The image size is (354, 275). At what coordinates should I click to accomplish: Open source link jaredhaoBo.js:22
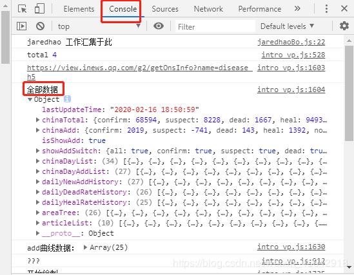(291, 42)
